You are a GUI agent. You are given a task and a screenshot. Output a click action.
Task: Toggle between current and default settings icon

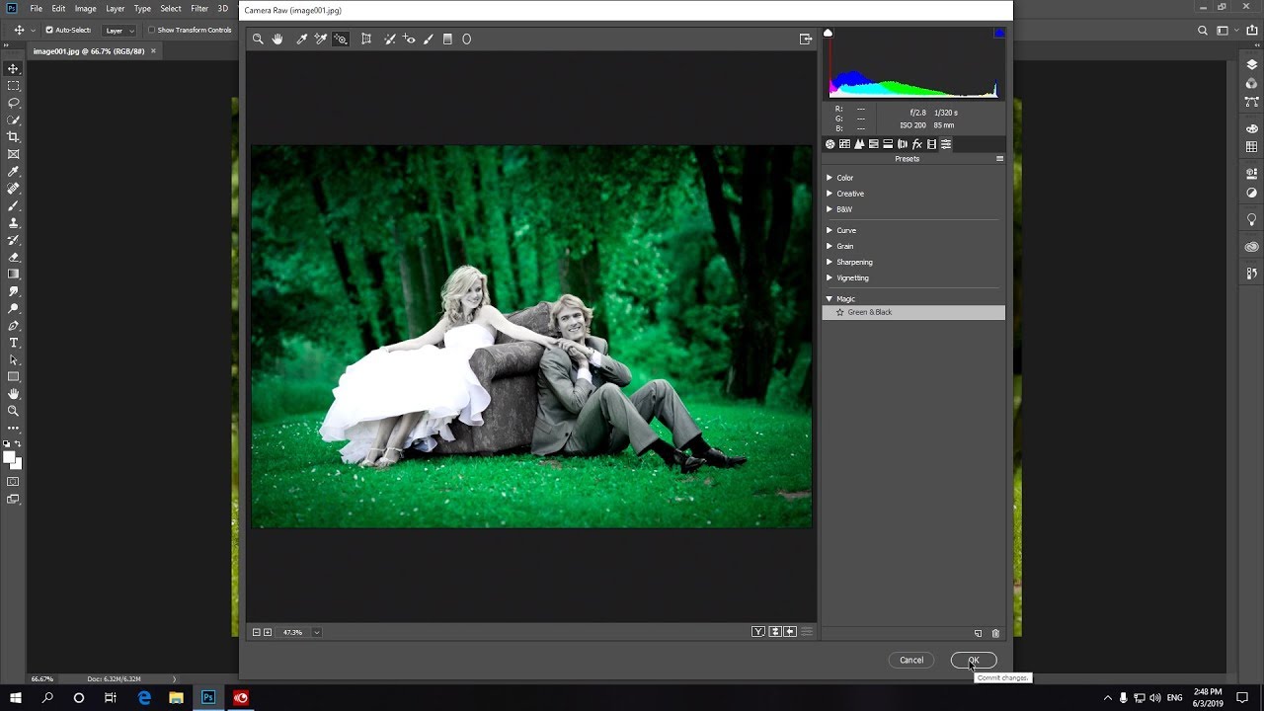click(807, 632)
